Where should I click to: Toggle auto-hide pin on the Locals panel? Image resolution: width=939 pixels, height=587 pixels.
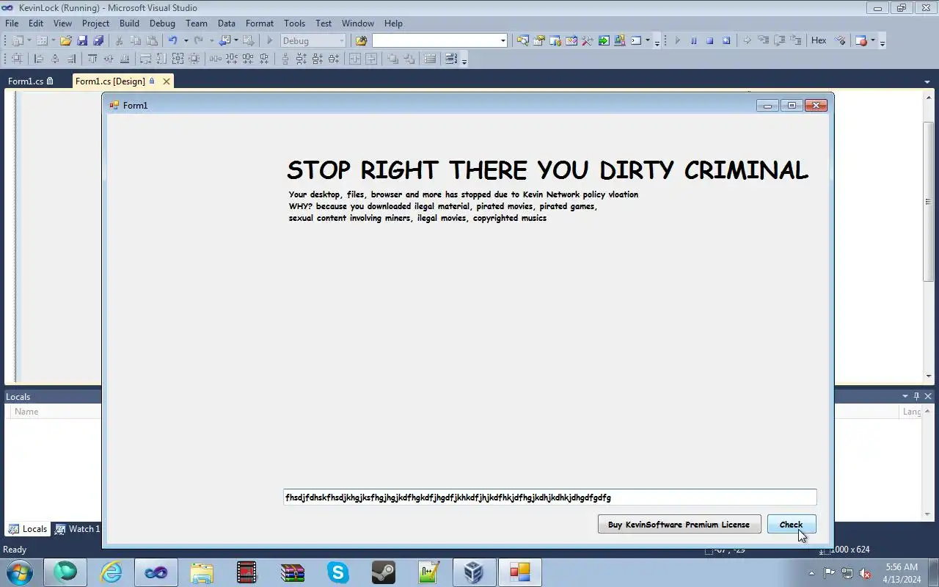[916, 396]
